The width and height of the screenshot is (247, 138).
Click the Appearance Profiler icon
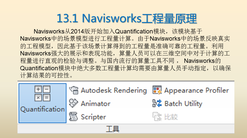157,90
